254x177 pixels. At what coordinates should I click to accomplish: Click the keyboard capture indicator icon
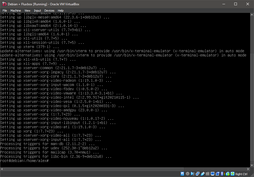(232, 174)
